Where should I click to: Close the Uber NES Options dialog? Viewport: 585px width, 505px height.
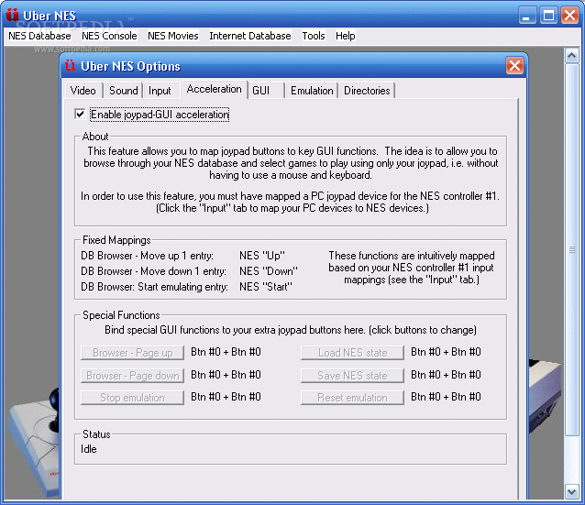(515, 66)
